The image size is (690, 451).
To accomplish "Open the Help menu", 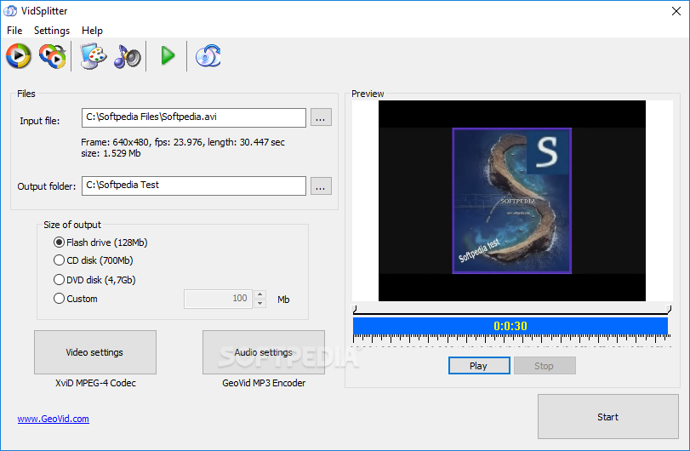I will (x=92, y=31).
